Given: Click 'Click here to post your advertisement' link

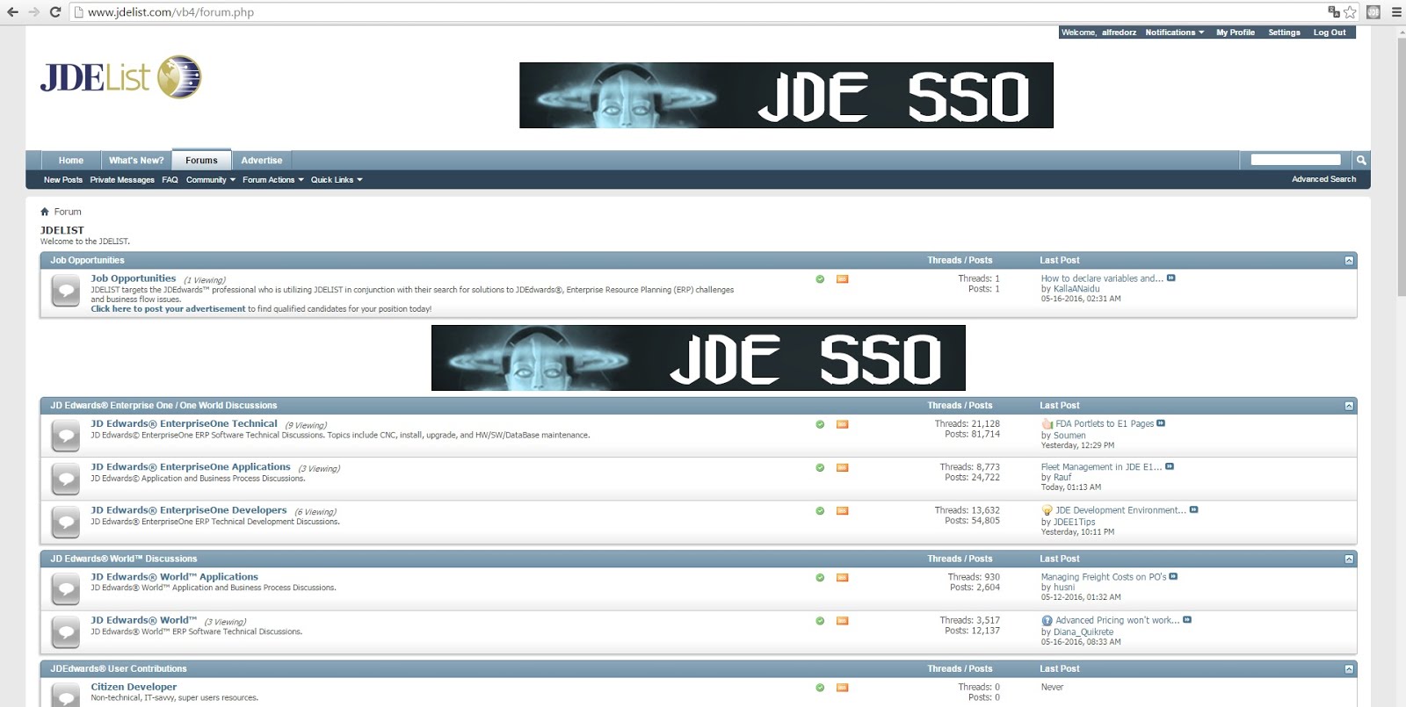Looking at the screenshot, I should click(168, 309).
